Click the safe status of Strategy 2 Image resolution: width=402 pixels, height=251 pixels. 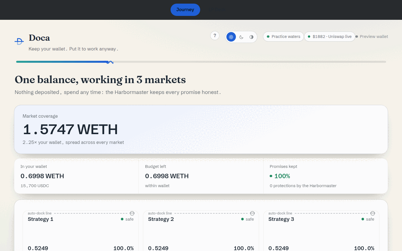point(248,219)
